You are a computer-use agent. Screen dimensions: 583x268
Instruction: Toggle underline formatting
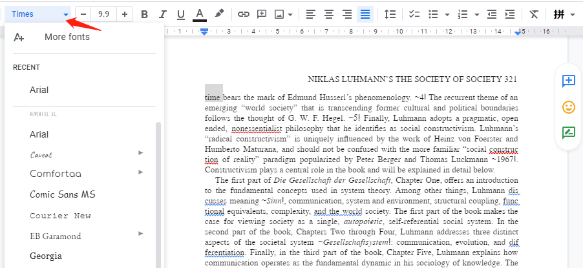coord(181,14)
